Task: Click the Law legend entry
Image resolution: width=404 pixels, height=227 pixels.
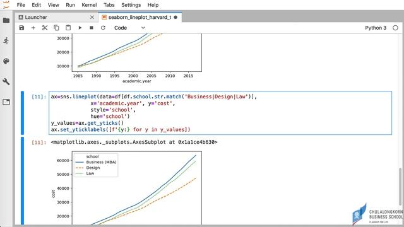Action: point(85,173)
